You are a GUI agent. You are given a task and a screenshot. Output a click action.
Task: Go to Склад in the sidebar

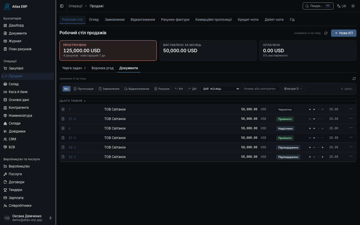click(28, 84)
